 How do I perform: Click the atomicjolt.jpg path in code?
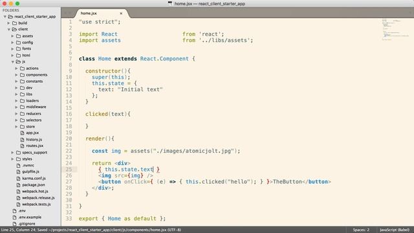pos(193,151)
